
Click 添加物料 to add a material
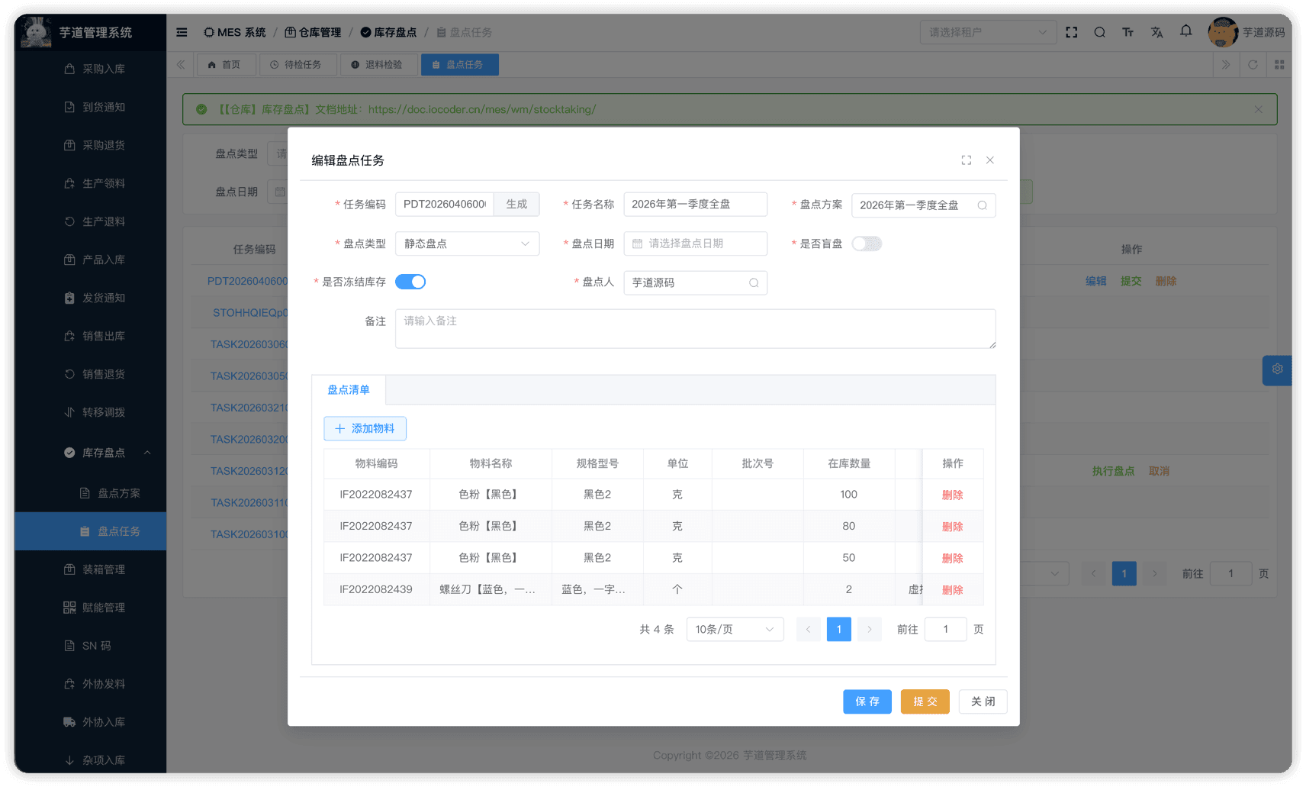[x=365, y=428]
